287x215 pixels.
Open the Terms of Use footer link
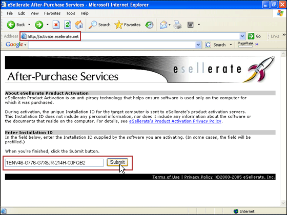click(166, 177)
